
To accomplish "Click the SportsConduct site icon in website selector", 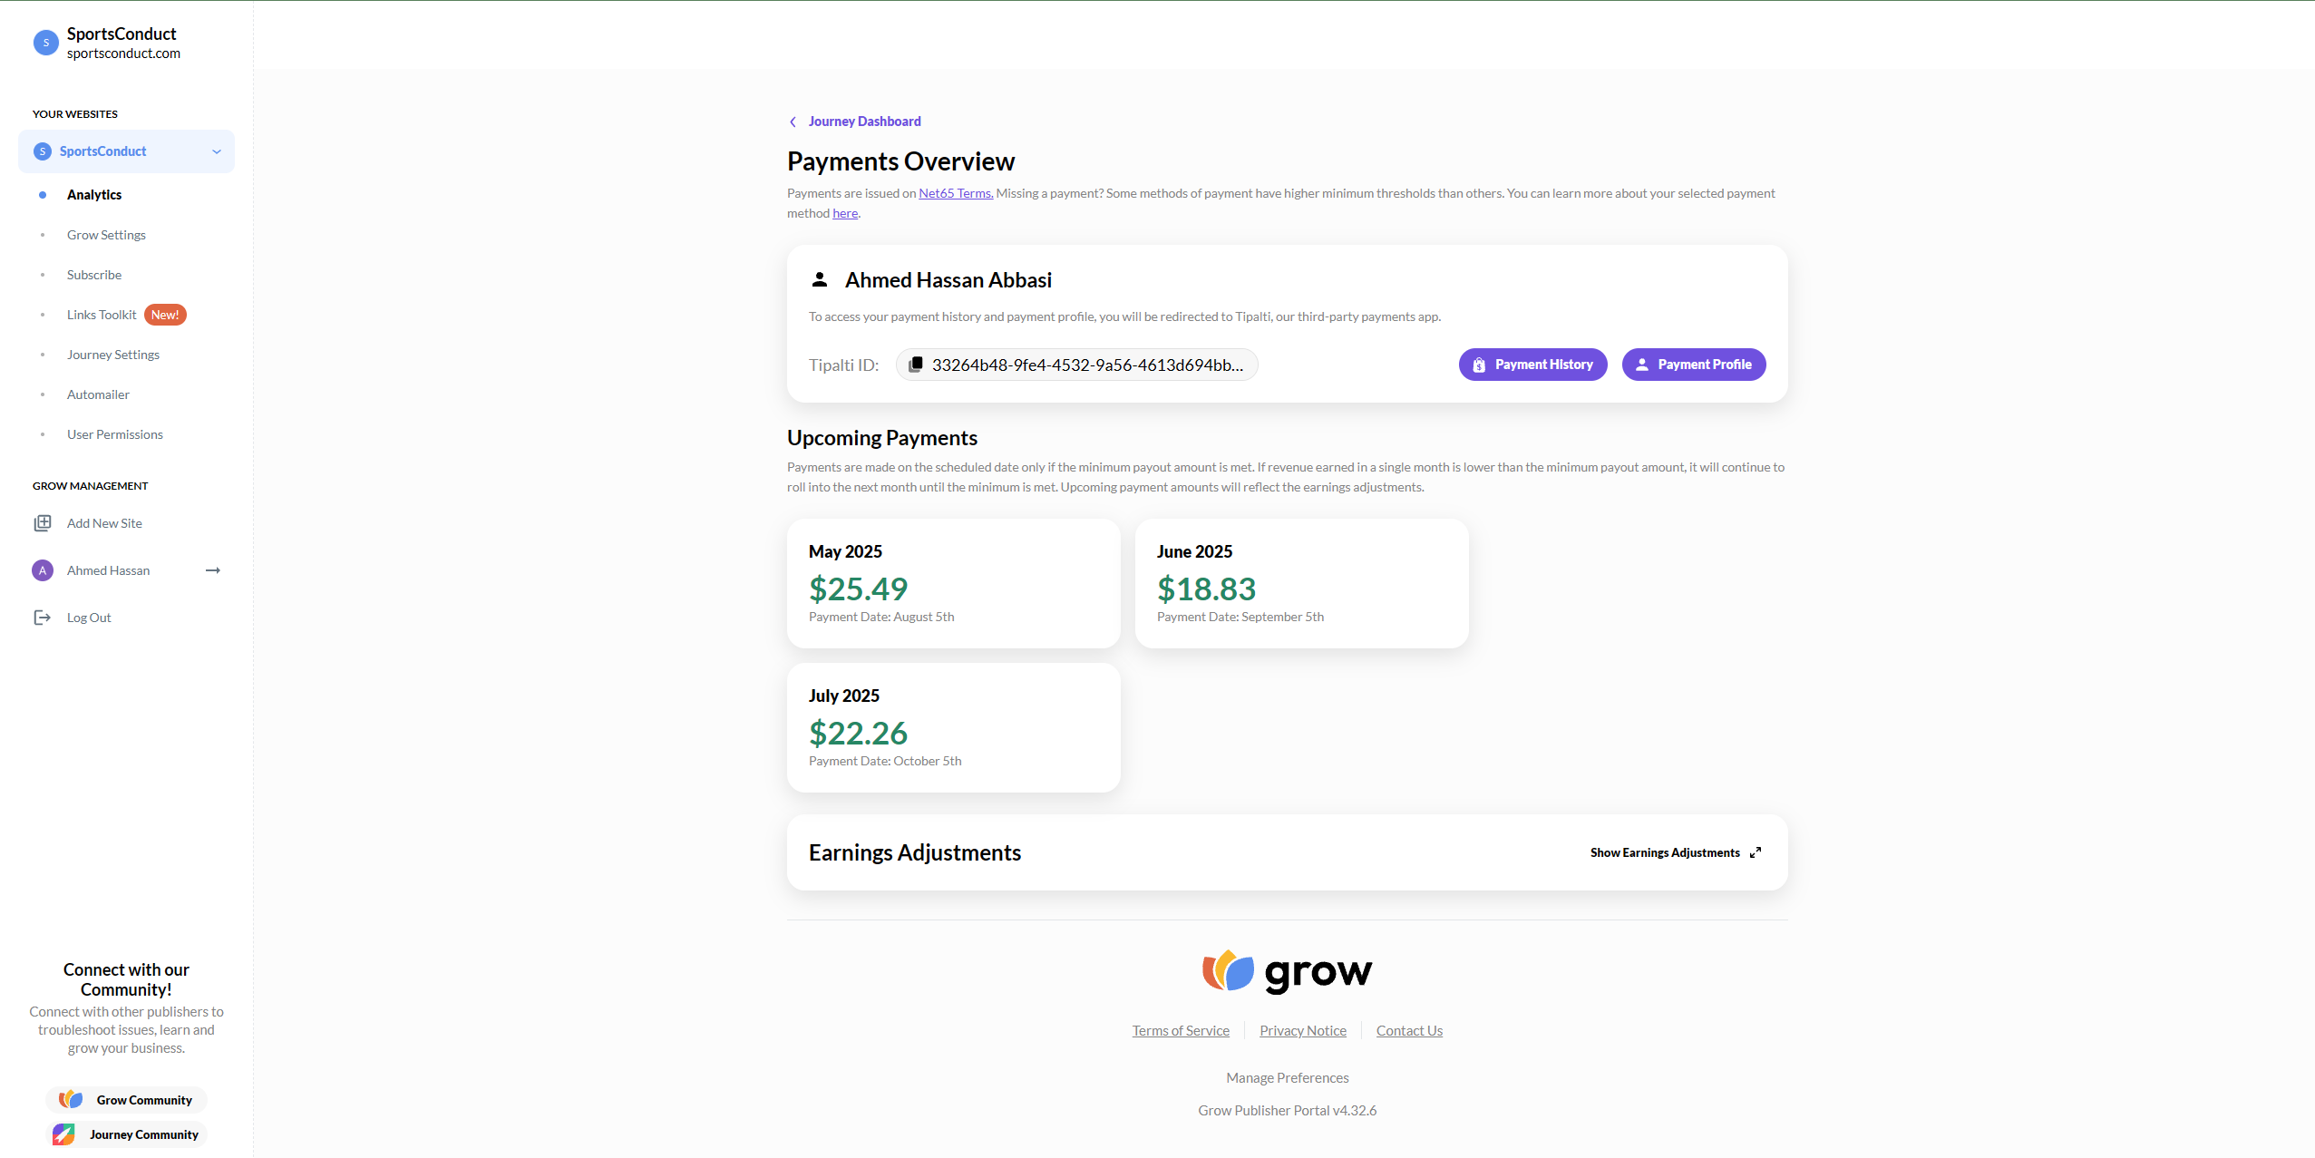I will click(x=43, y=151).
